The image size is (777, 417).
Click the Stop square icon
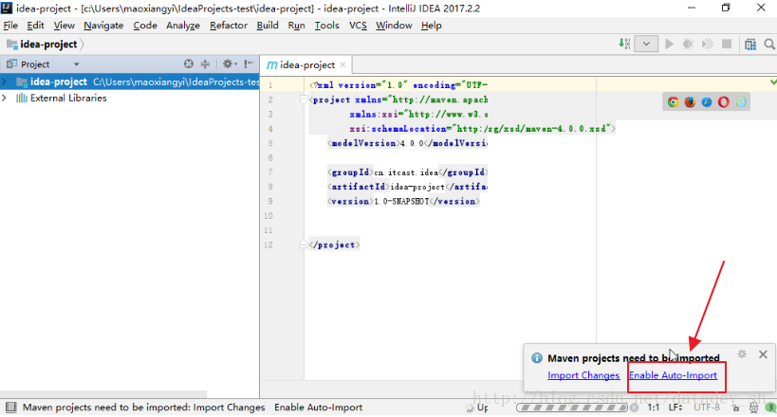(x=727, y=45)
